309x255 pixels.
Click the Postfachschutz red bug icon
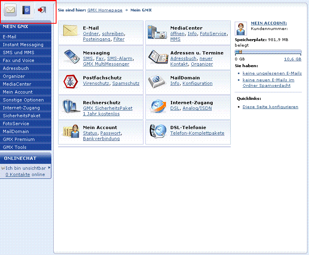pos(71,81)
